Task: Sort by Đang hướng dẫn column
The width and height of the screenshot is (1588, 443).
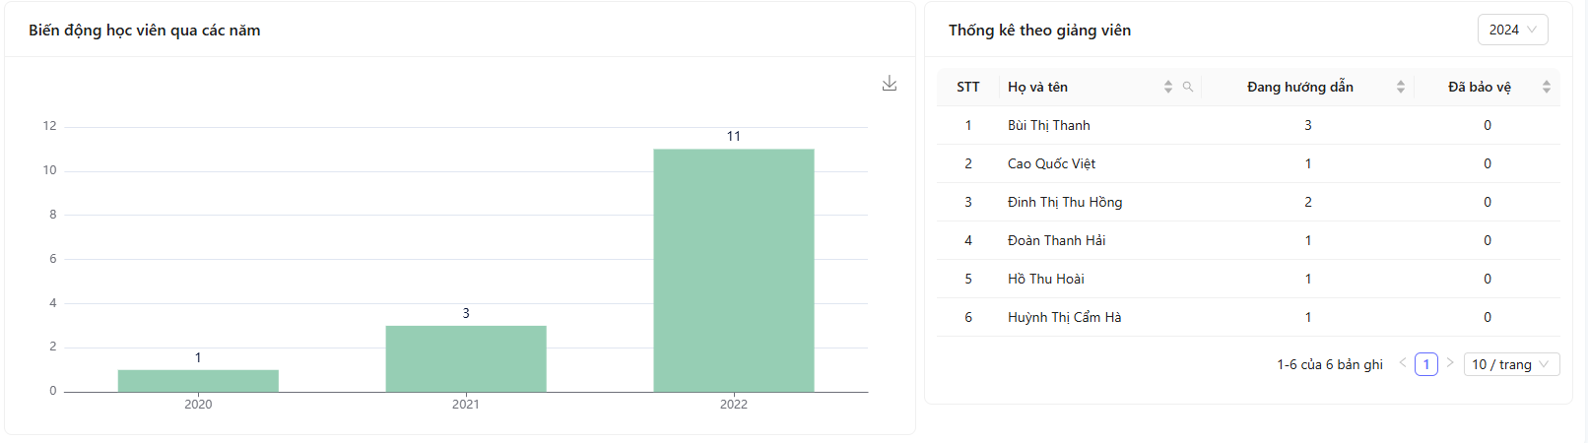Action: pos(1401,87)
